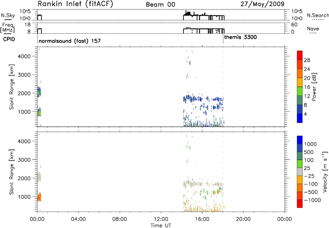
Task: Click the gray segment of Velocity colorbar
Action: (x=300, y=172)
